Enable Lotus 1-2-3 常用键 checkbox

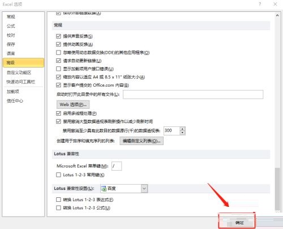tap(58, 175)
